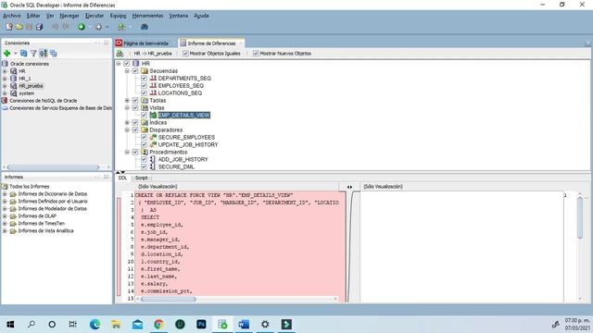Uncheck the Tablas folder checkbox
The height and width of the screenshot is (333, 593).
135,101
